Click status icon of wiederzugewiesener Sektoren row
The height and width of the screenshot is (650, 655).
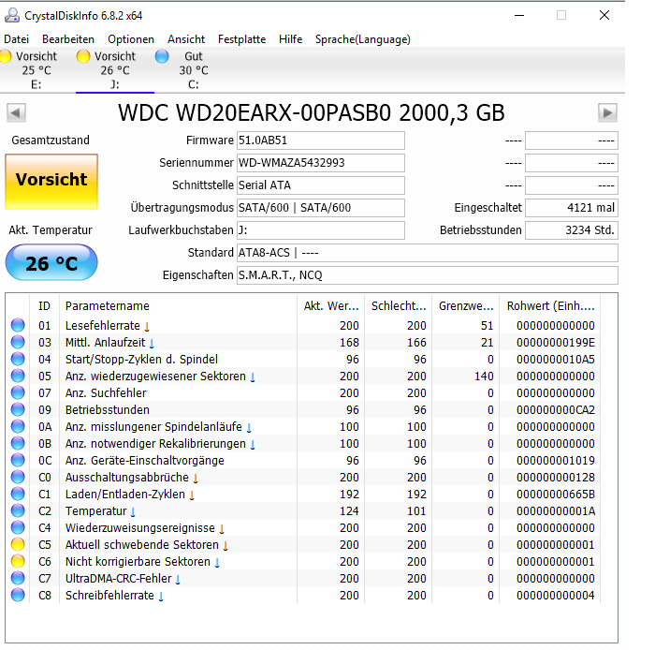tap(18, 376)
